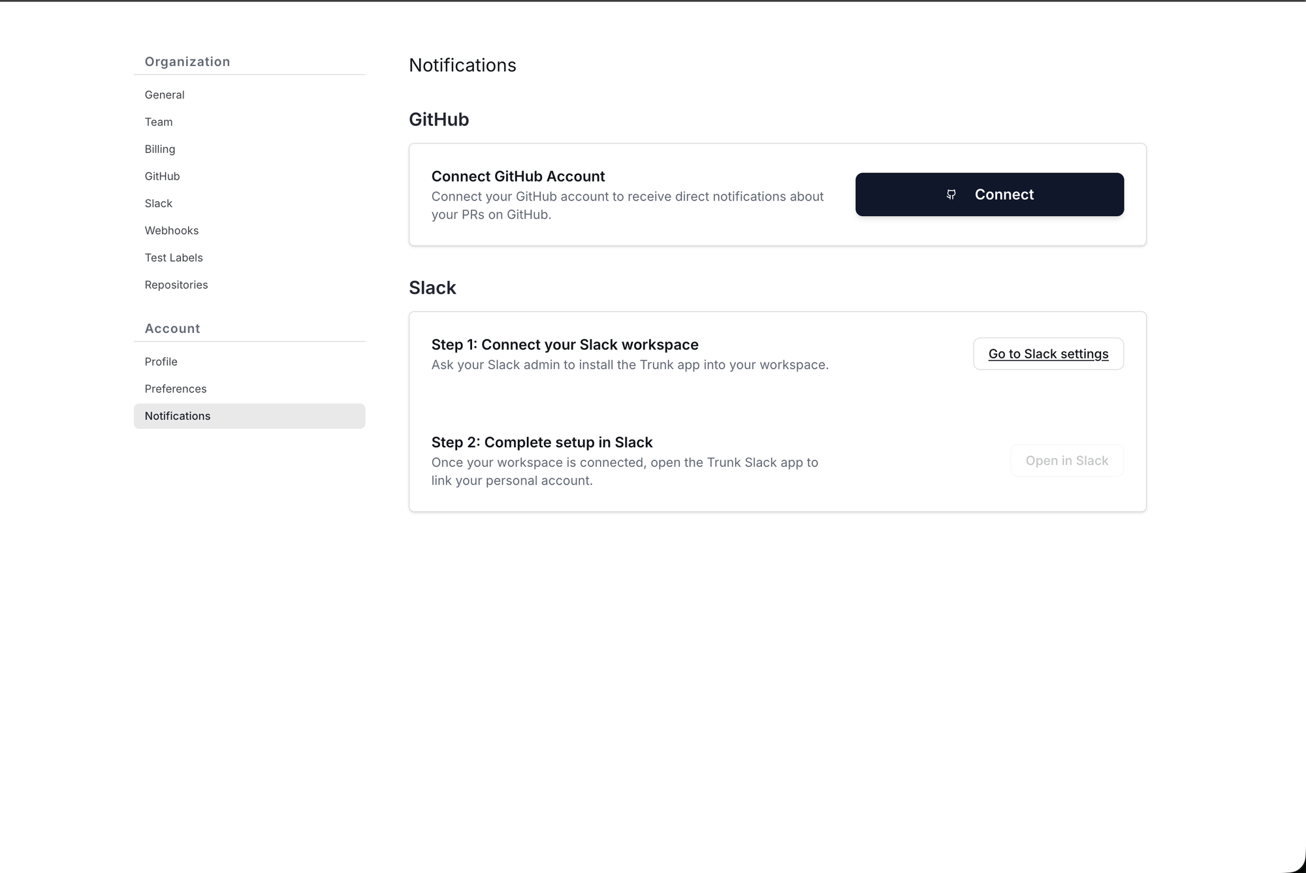Click the Connect GitHub Account heading
1306x873 pixels.
(518, 176)
